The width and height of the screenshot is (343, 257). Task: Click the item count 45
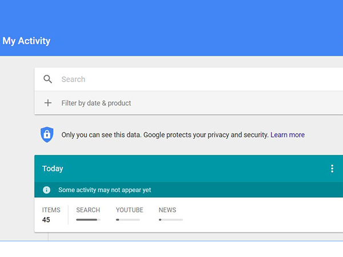pos(46,220)
